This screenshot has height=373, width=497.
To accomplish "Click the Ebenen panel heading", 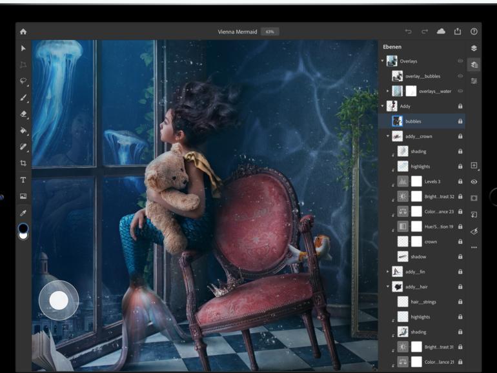I will point(392,47).
